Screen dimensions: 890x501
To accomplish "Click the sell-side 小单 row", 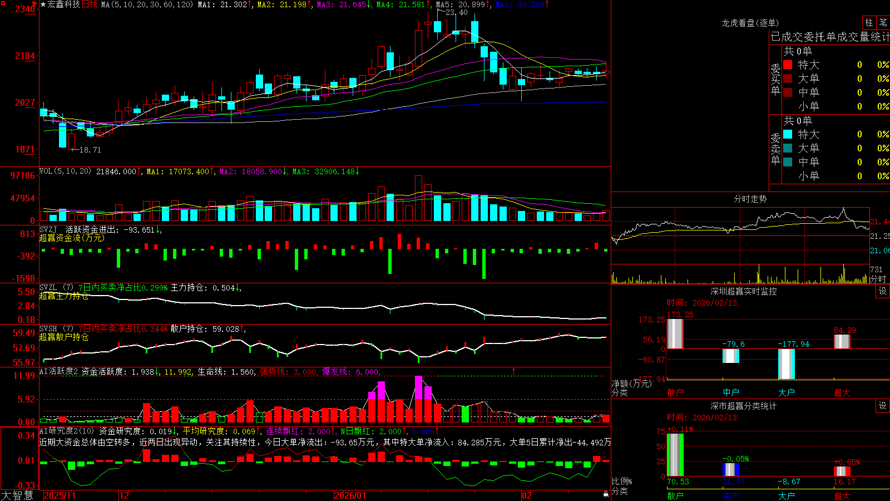I will coord(836,176).
